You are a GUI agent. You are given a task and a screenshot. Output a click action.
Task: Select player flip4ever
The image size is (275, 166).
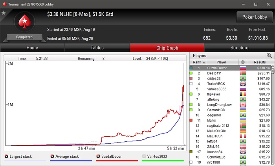tap(213, 94)
